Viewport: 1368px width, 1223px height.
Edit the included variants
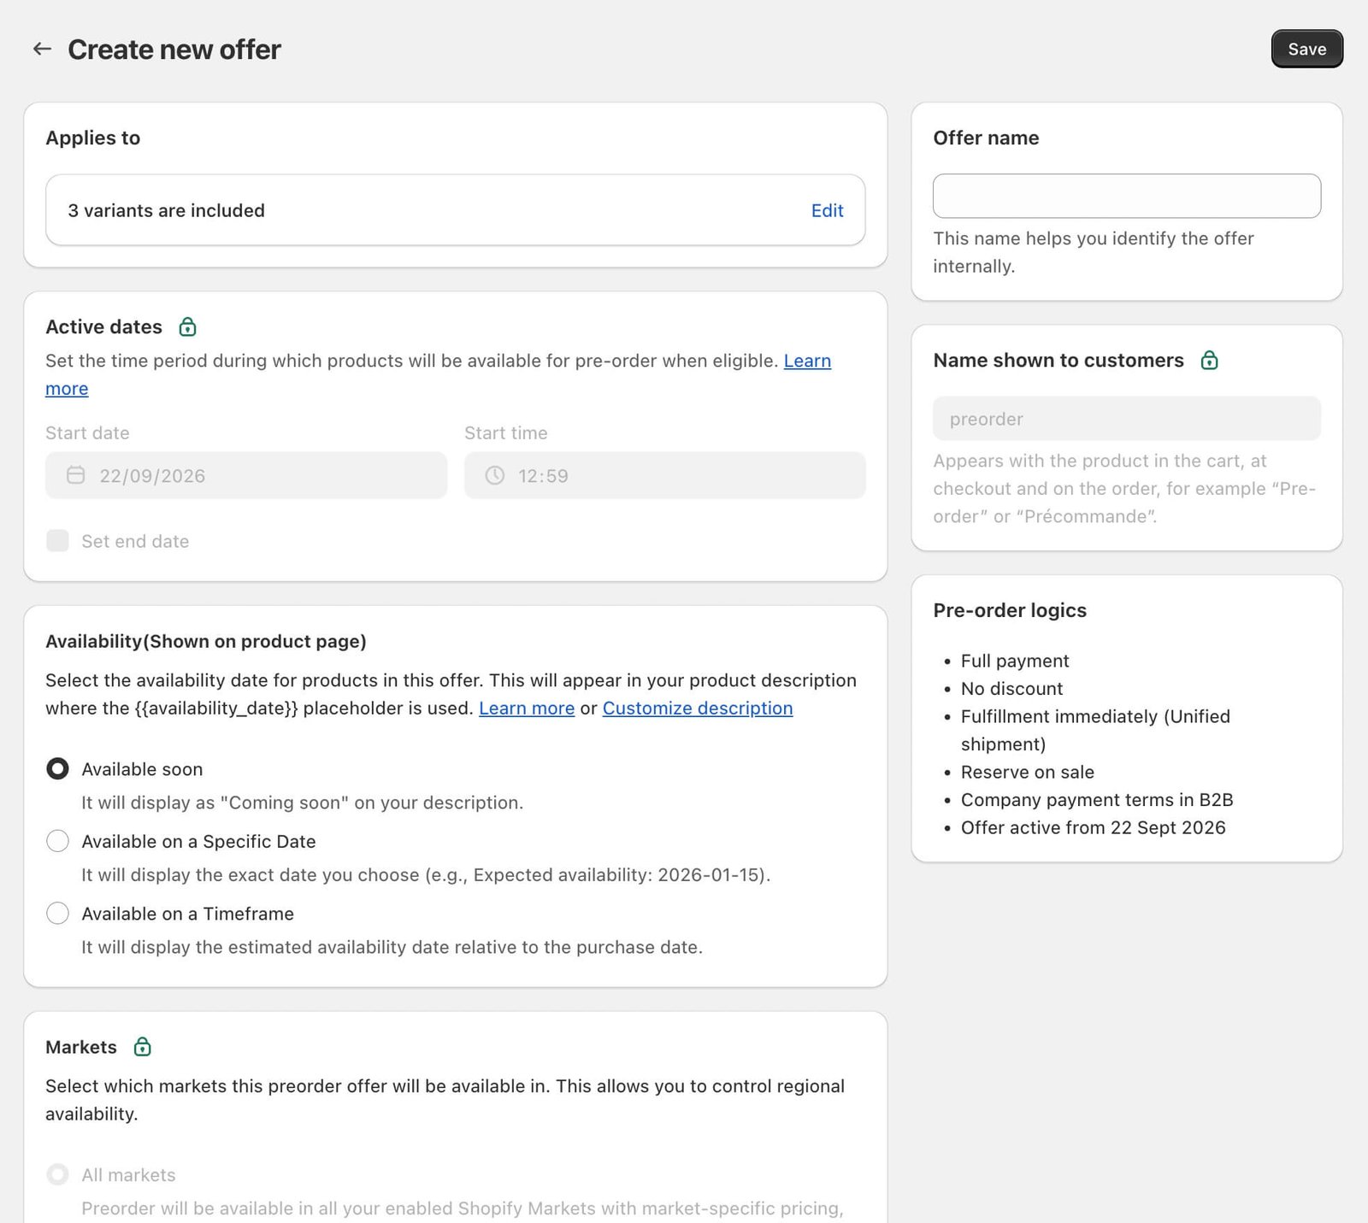pyautogui.click(x=827, y=210)
